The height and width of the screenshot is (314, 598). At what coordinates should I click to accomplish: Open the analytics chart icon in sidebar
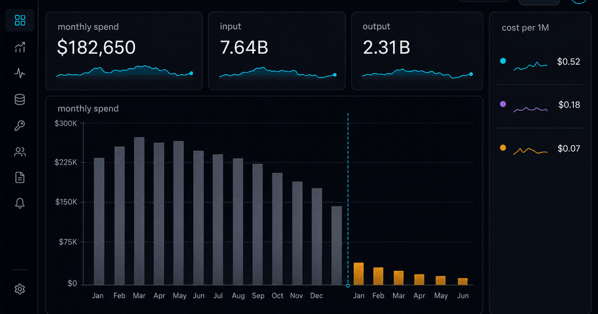pos(20,47)
